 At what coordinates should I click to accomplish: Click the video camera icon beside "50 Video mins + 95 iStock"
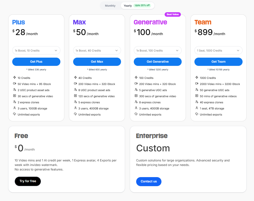[x=15, y=84]
